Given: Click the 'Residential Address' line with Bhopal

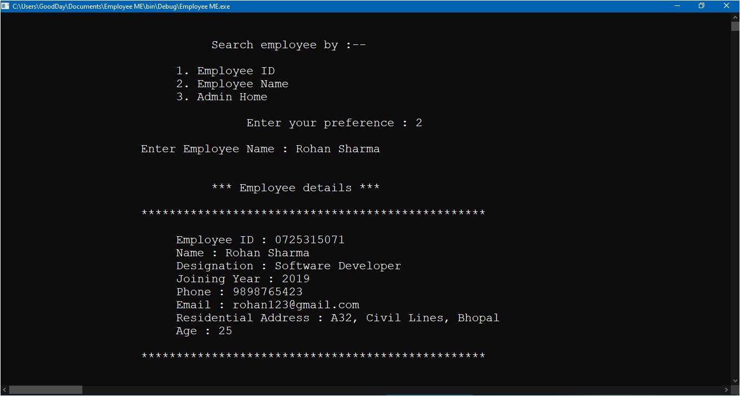Looking at the screenshot, I should point(337,318).
